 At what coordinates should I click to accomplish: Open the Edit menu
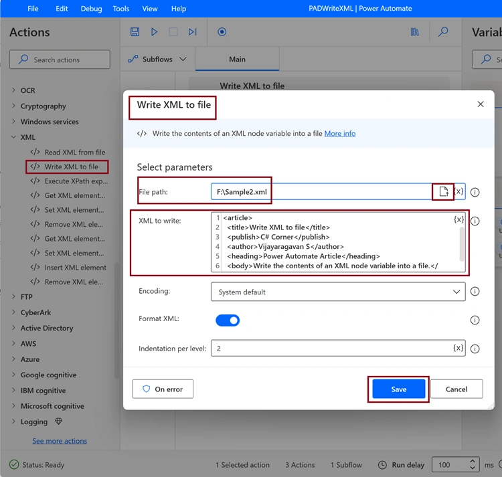62,9
